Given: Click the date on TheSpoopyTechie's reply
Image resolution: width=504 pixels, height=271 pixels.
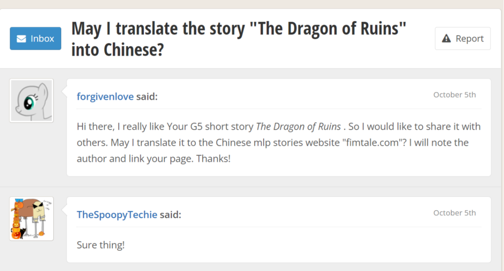Looking at the screenshot, I should click(454, 213).
